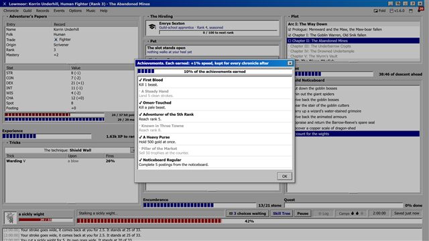Select 'Adventurer of the 5th Rank' achievement
The height and width of the screenshot is (241, 429).
214,116
